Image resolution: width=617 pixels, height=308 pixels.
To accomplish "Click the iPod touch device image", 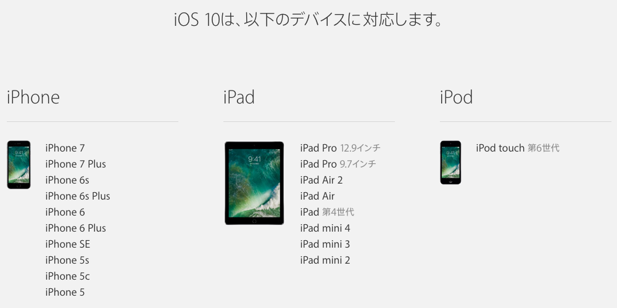I will coord(450,162).
